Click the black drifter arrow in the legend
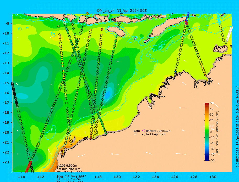Screen dimensions: 239x182 (143, 134)
